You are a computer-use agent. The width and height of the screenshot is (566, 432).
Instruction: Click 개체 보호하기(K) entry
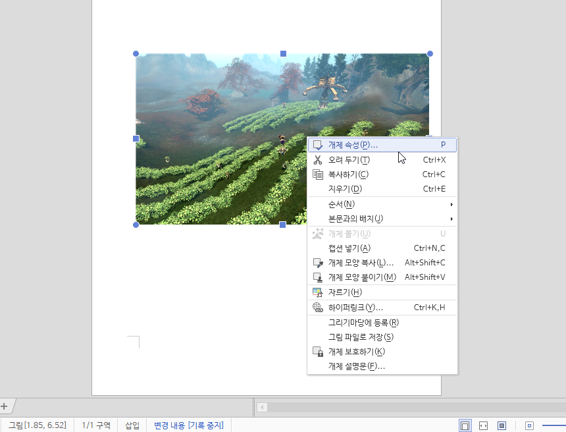382,352
